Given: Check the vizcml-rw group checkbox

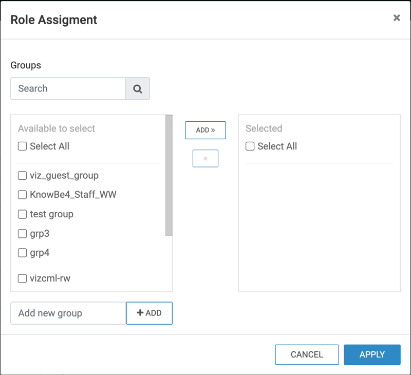Looking at the screenshot, I should click(23, 278).
